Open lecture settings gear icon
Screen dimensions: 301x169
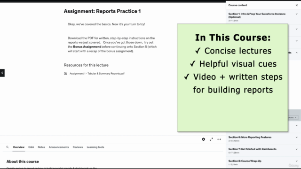click(x=204, y=139)
